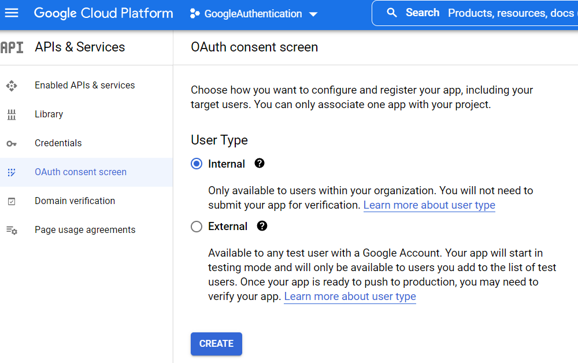This screenshot has height=363, width=578.
Task: Focus the Search products and resources field
Action: (x=476, y=13)
